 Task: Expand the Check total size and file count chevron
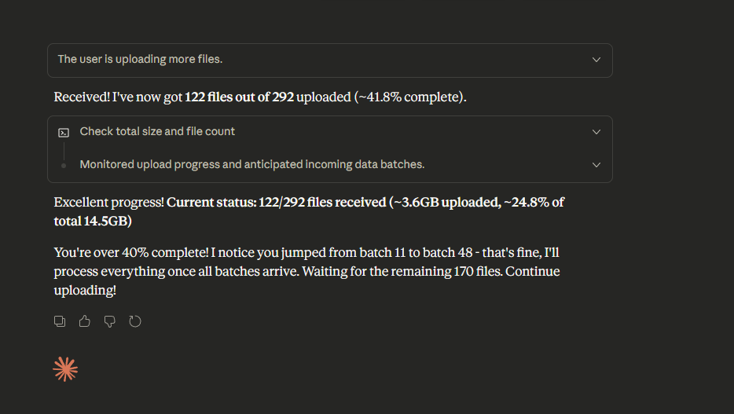tap(596, 132)
